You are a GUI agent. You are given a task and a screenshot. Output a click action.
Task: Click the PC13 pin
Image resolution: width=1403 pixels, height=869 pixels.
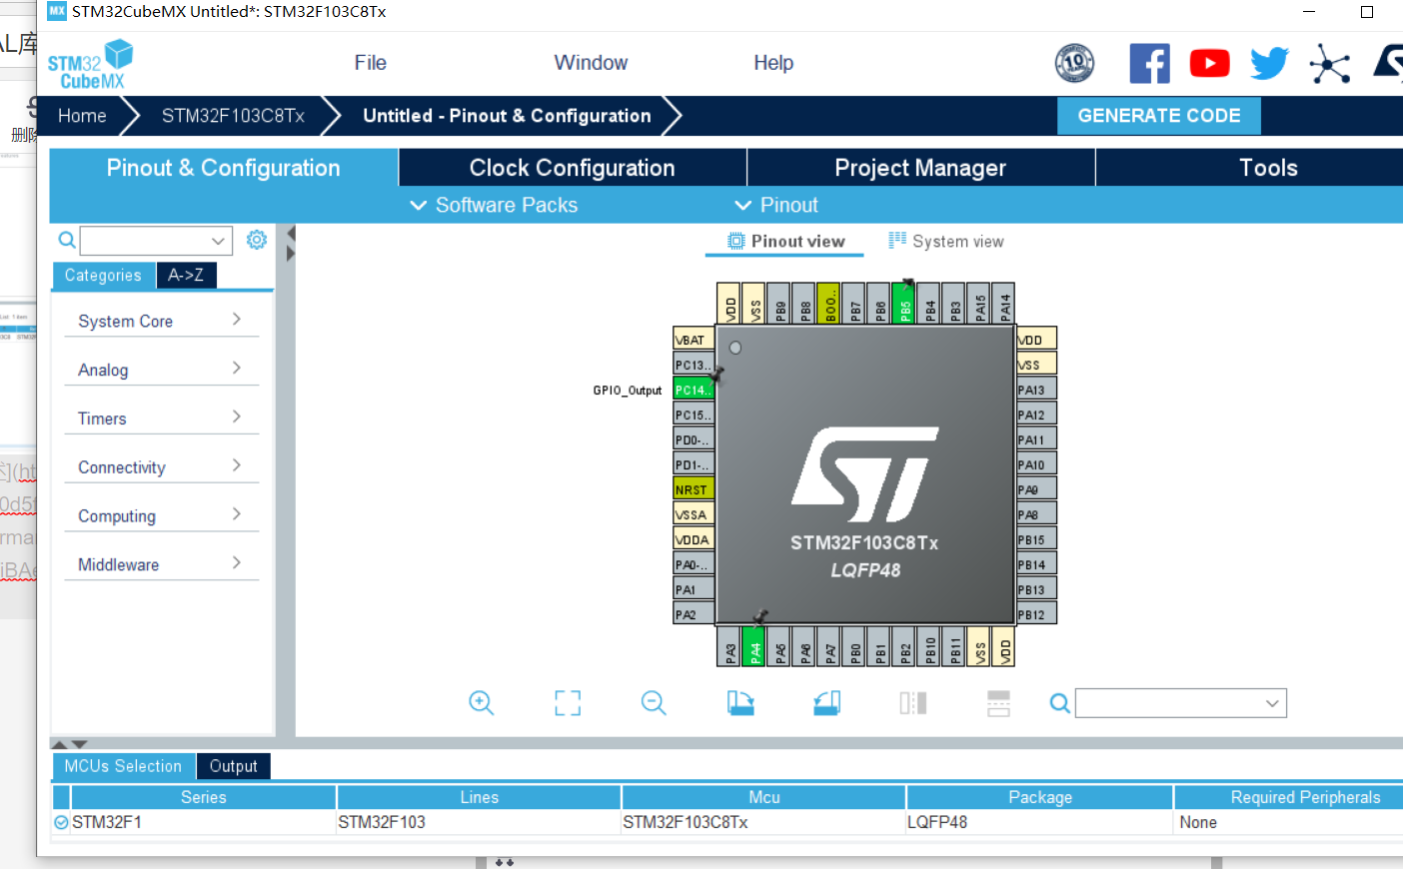point(694,365)
